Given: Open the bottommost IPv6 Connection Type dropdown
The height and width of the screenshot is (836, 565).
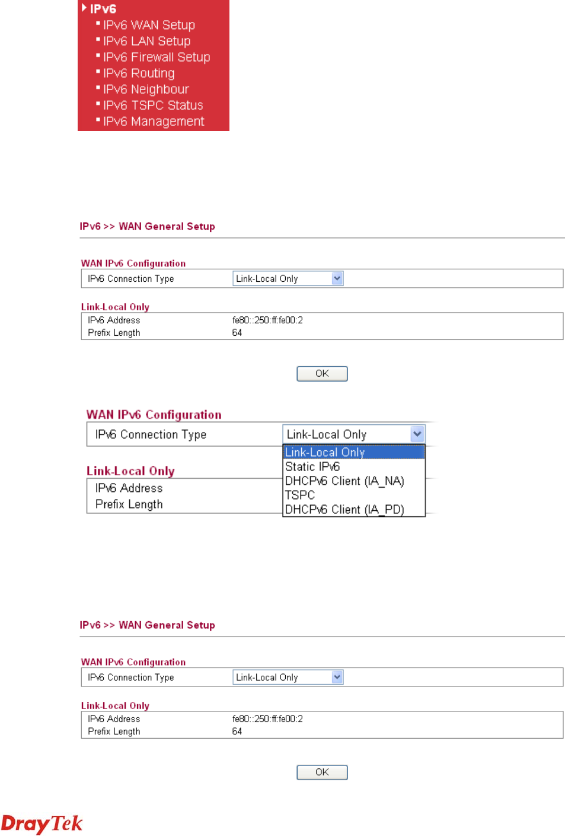Looking at the screenshot, I should click(288, 677).
